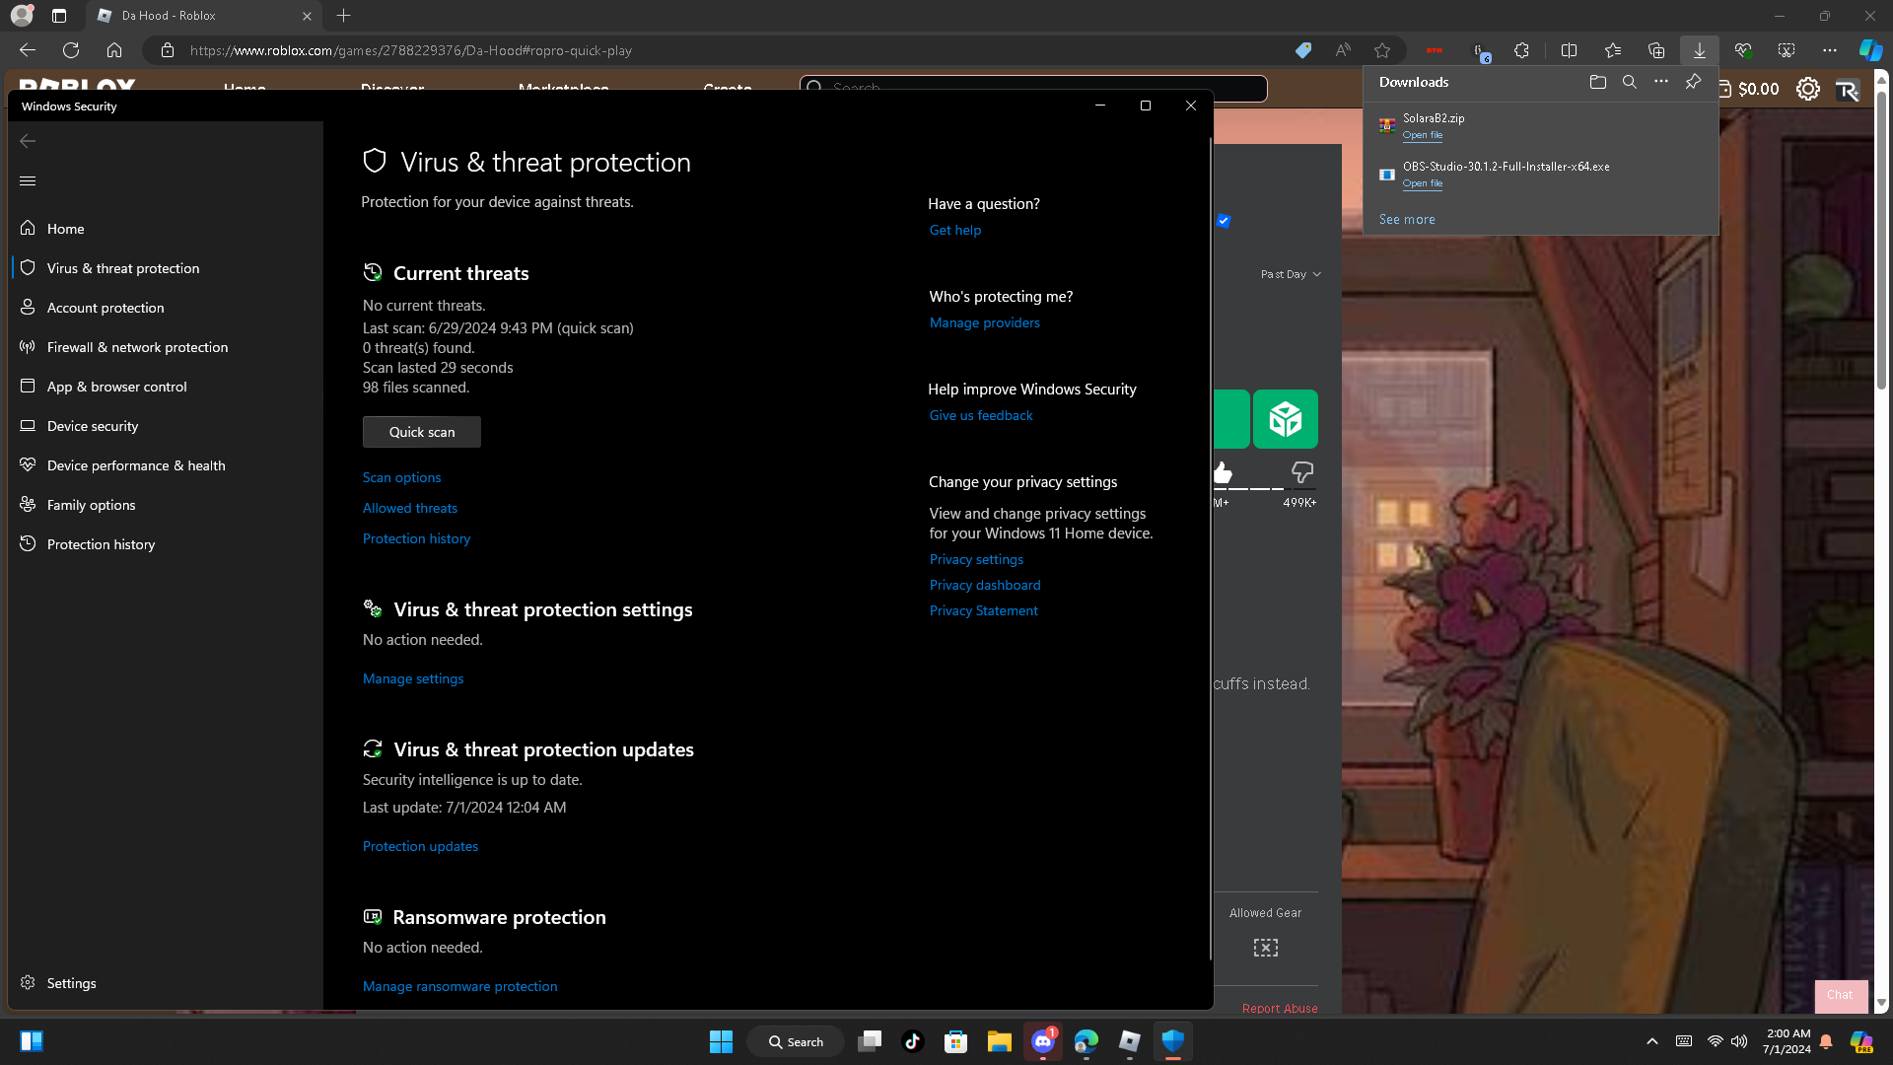Click the Edge downloads toolbar button

(x=1700, y=50)
